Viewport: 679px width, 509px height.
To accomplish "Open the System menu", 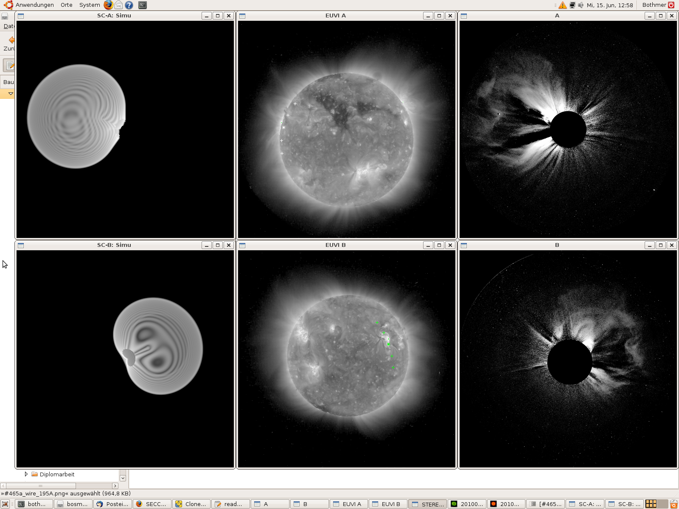I will (90, 5).
